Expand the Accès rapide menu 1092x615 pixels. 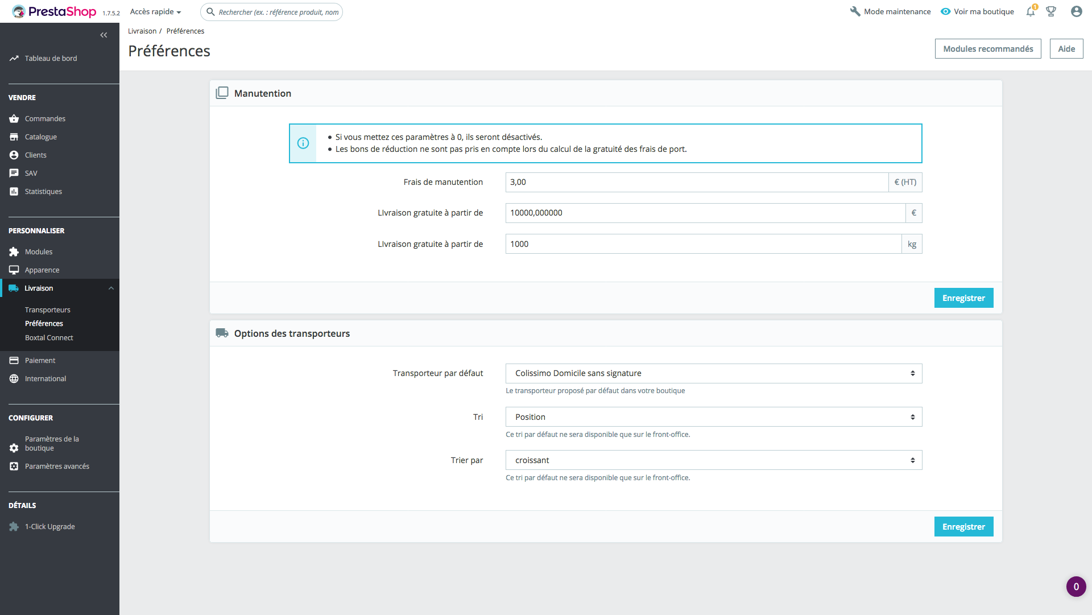[155, 12]
